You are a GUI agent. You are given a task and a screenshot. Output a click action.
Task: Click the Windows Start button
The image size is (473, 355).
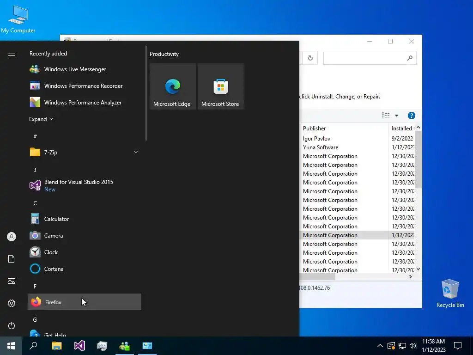11,346
